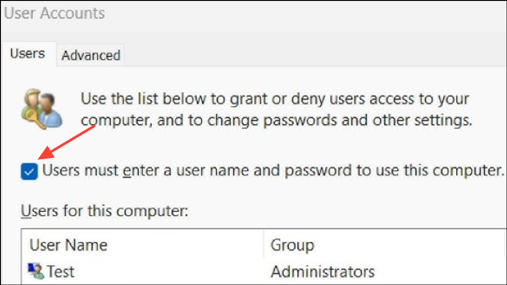The image size is (507, 285).
Task: Sort the list by the Group column header
Action: tap(384, 245)
